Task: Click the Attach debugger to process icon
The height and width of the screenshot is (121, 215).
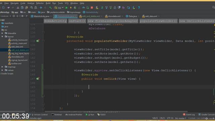Action: (88, 8)
